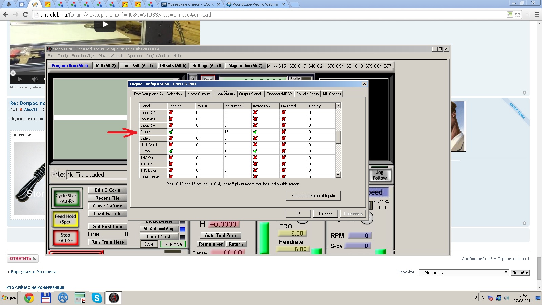Toggle Enabled for the EStop signal
542x305 pixels.
click(171, 151)
